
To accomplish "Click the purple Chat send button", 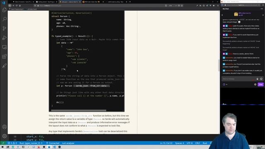I will click(260, 84).
